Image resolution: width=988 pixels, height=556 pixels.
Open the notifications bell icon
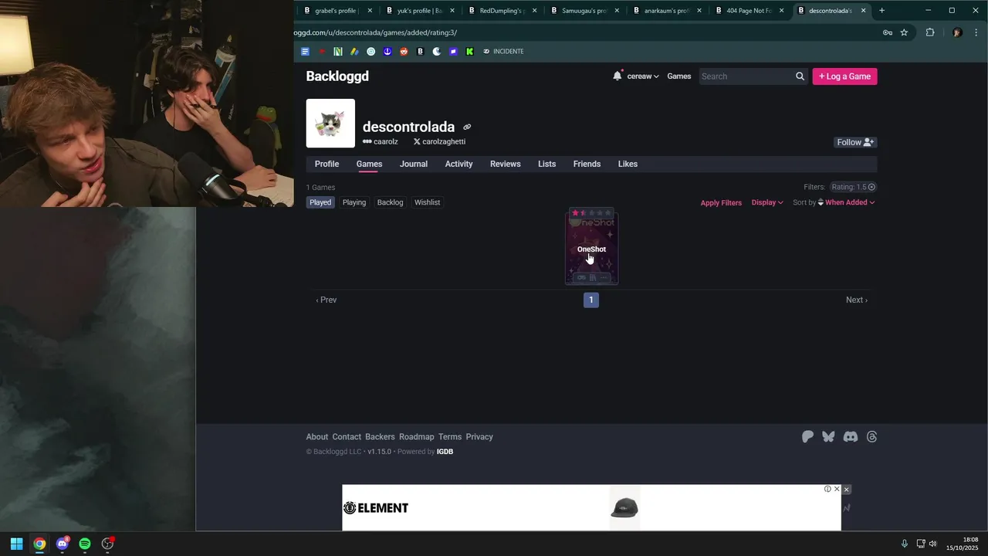click(x=617, y=76)
